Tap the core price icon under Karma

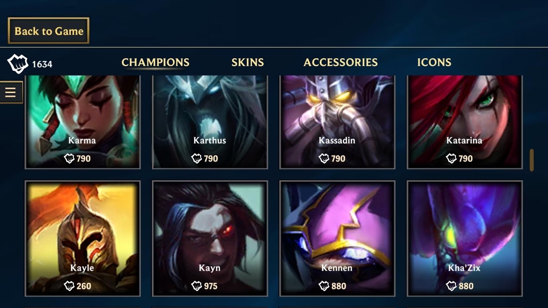click(69, 158)
